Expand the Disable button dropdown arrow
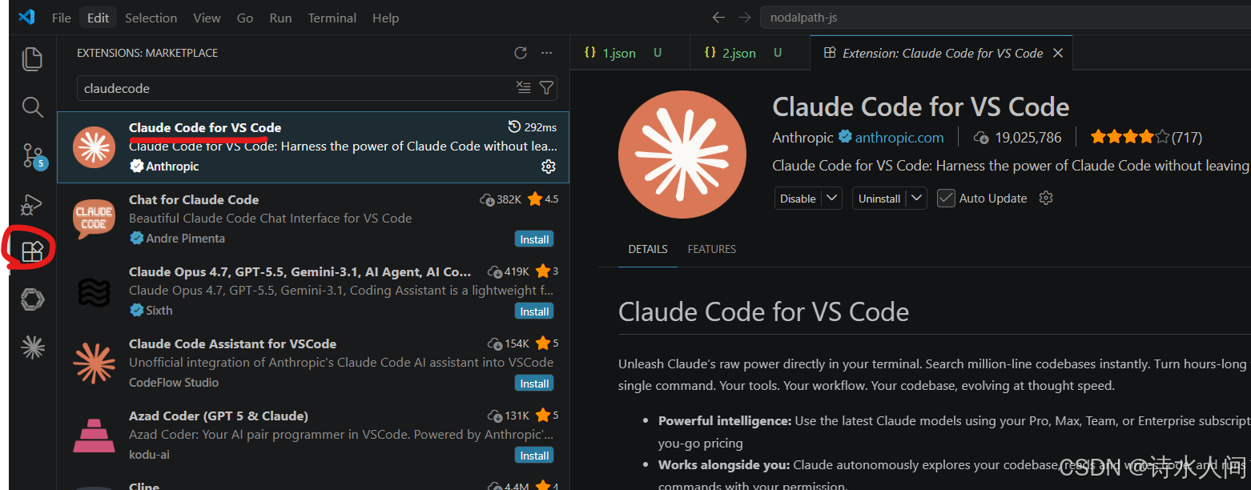 tap(832, 198)
